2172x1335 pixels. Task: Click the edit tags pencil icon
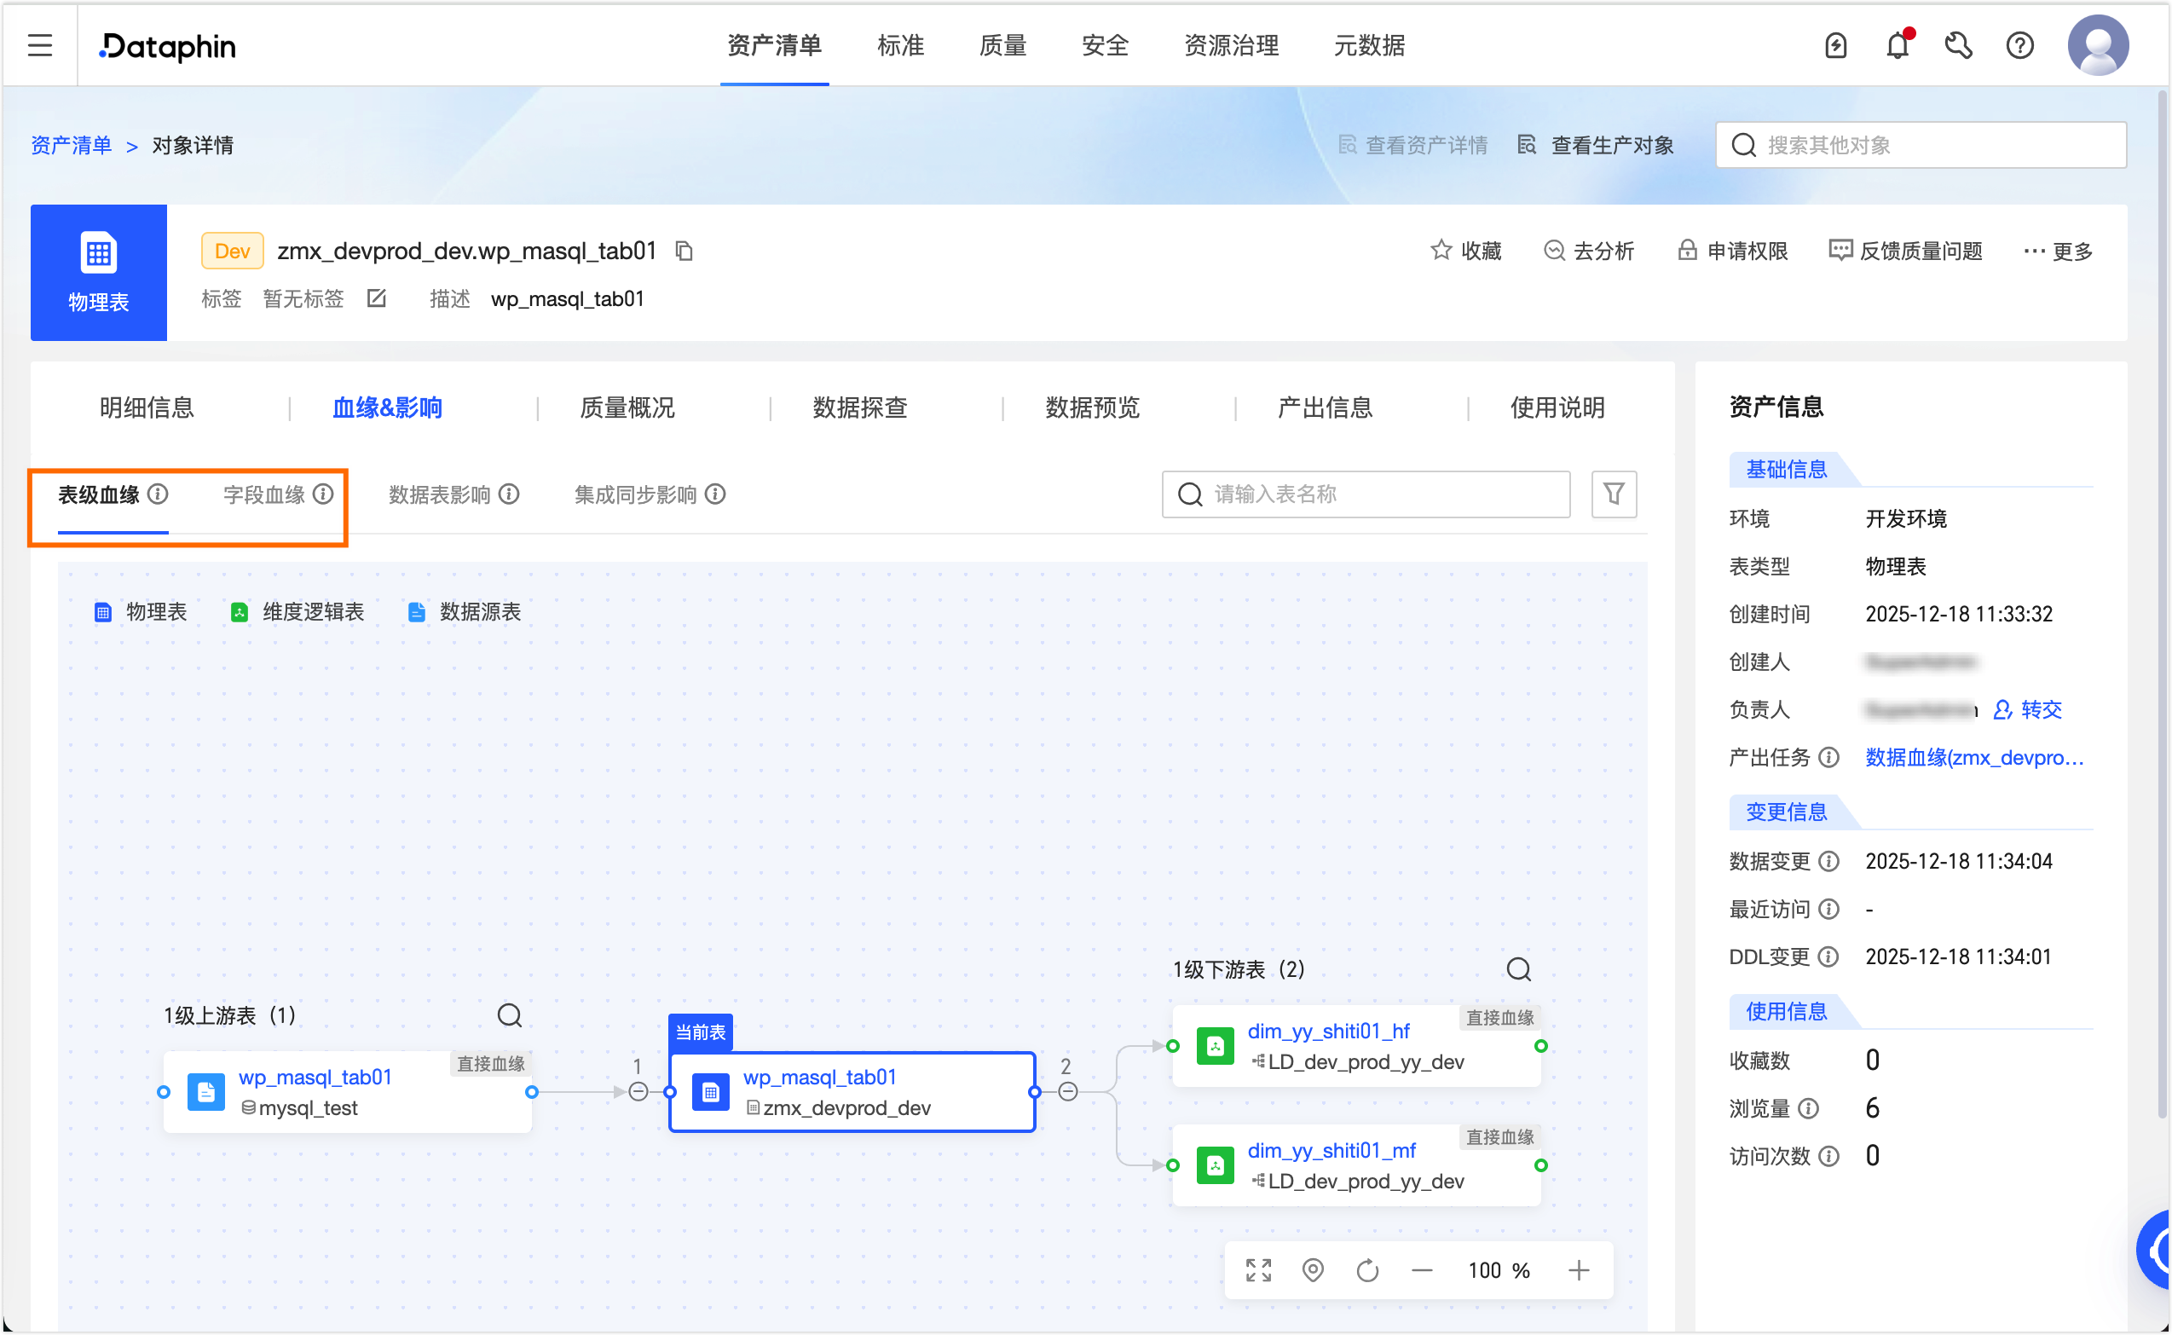377,298
